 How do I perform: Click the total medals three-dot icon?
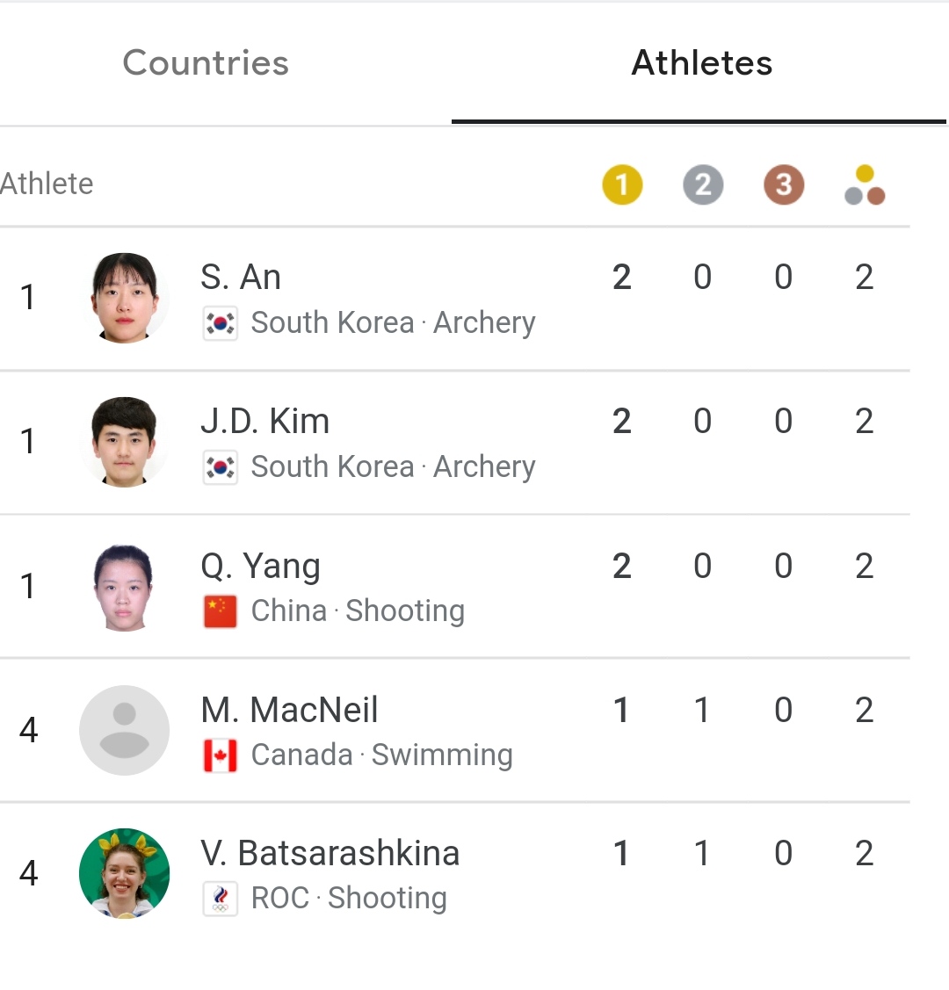coord(865,185)
